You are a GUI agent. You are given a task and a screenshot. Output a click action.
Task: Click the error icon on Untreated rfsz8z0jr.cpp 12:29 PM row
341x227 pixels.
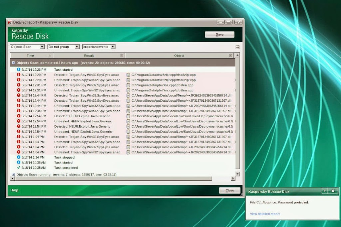[x=19, y=80]
